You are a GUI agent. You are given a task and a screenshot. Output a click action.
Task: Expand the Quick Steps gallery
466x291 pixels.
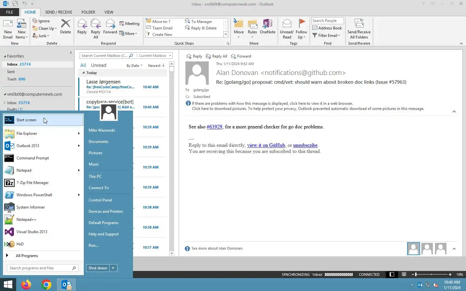click(226, 34)
